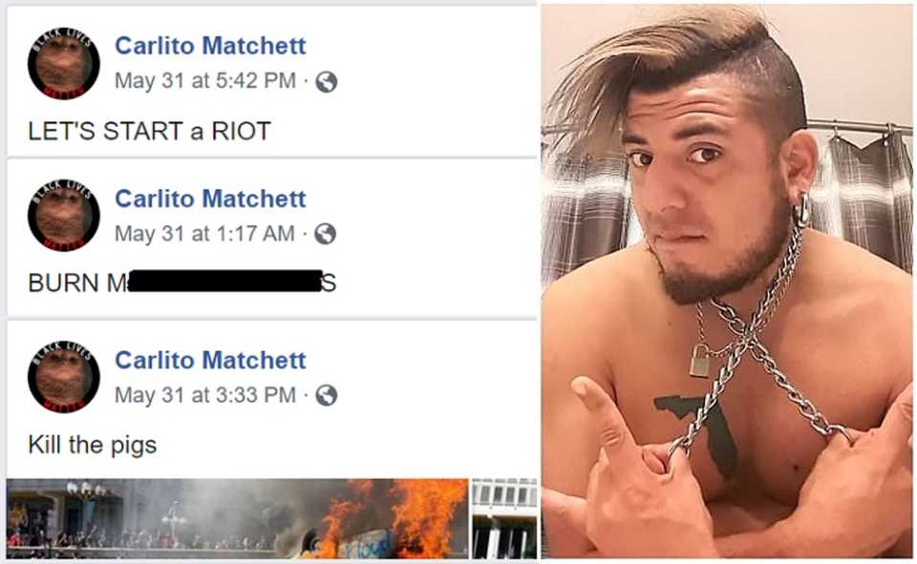
Task: Click the globe privacy icon on the 1:17 AM post
Action: click(325, 235)
